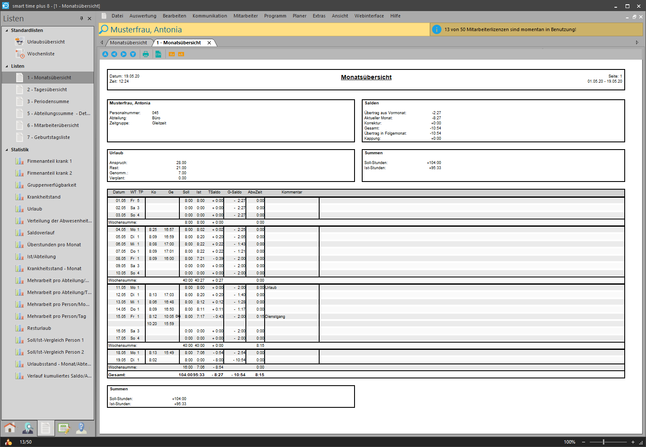Select 6 - Mitarbeiterübersicht in the list

[47, 125]
